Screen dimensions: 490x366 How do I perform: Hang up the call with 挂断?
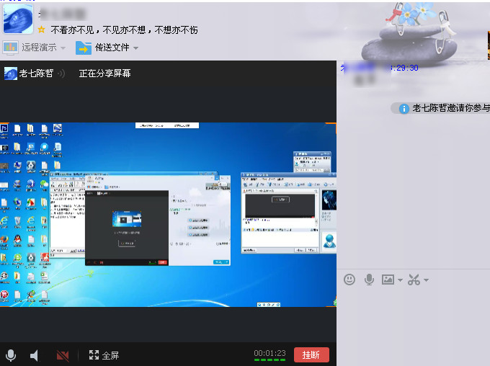coord(311,355)
